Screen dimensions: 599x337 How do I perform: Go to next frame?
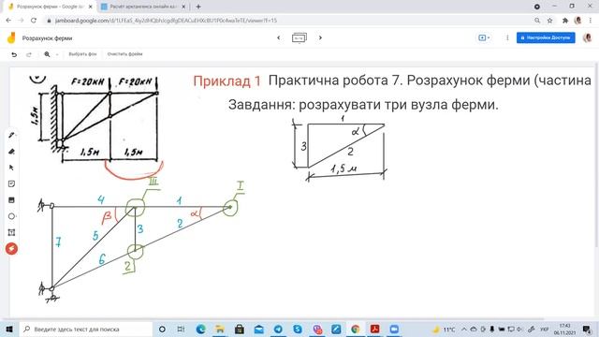point(320,37)
